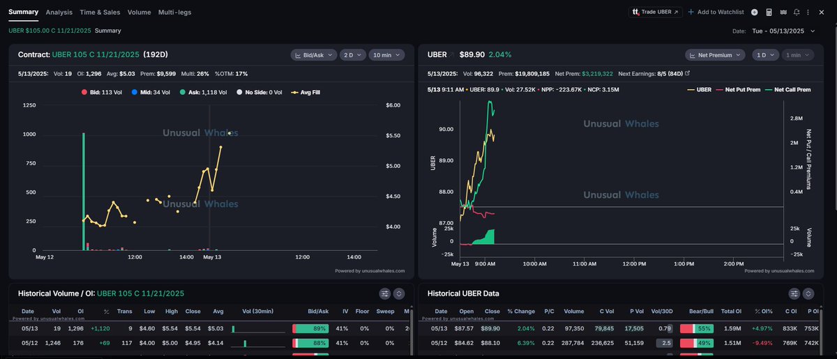Viewport: 837px width, 359px height.
Task: Click the +1,120 OI change cell
Action: [x=100, y=328]
